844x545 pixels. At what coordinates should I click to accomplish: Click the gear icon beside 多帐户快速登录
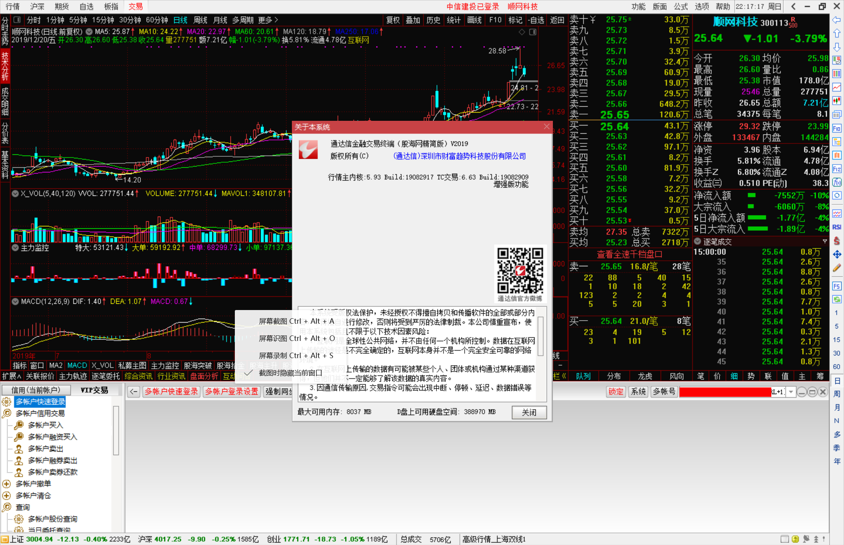click(x=7, y=402)
